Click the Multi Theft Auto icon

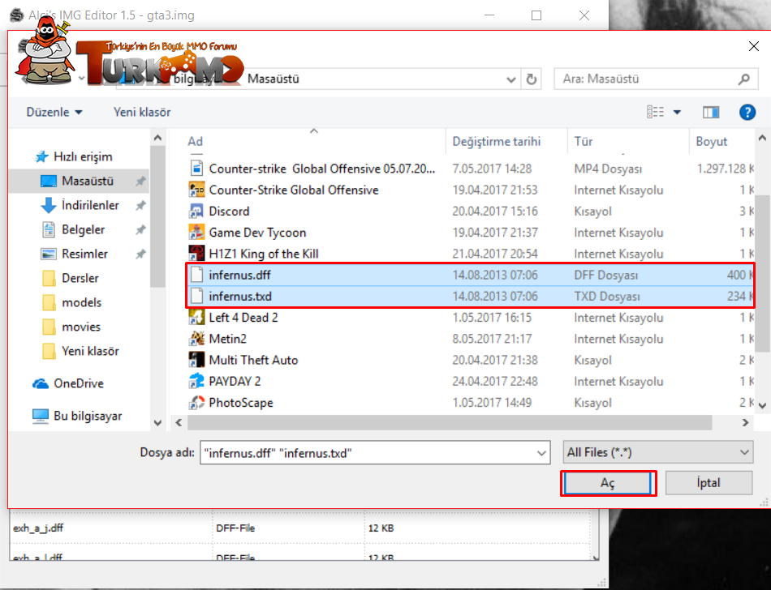point(196,360)
